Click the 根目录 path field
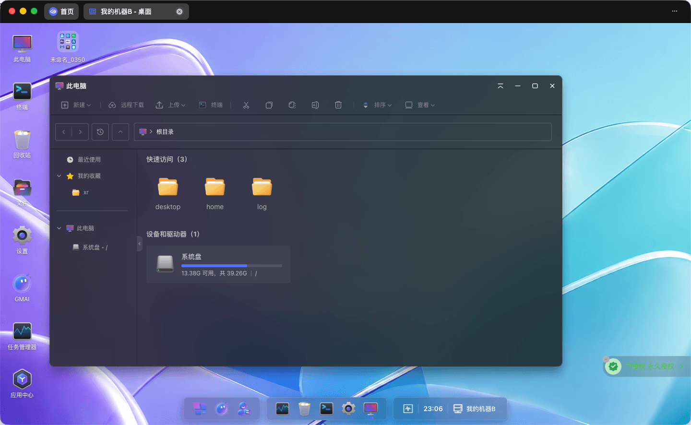Viewport: 691px width, 425px height. pos(343,132)
